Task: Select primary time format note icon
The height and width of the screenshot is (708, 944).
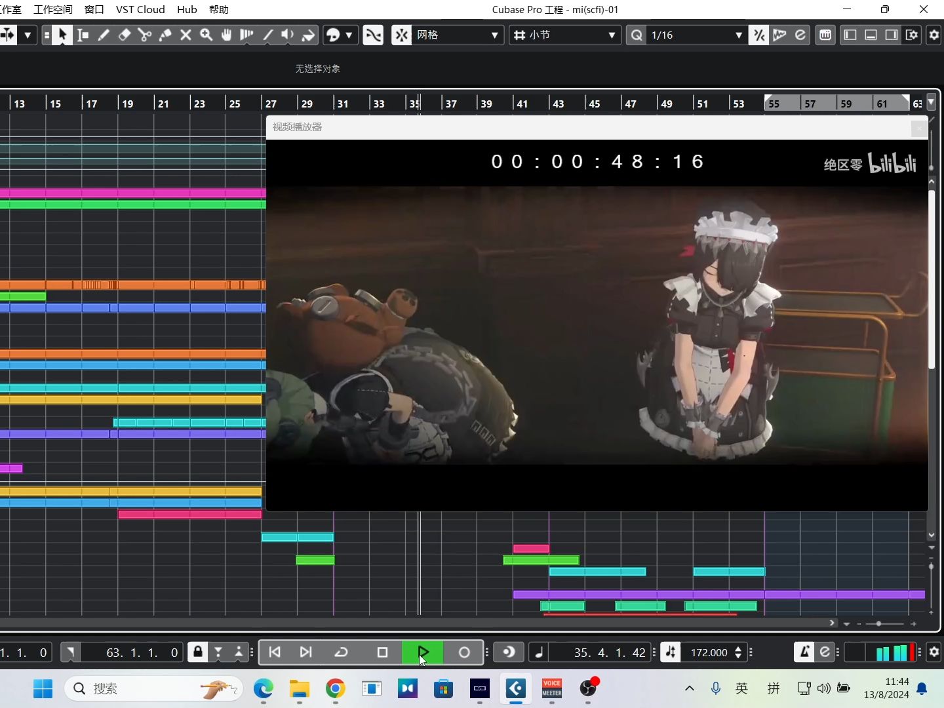Action: pos(539,652)
